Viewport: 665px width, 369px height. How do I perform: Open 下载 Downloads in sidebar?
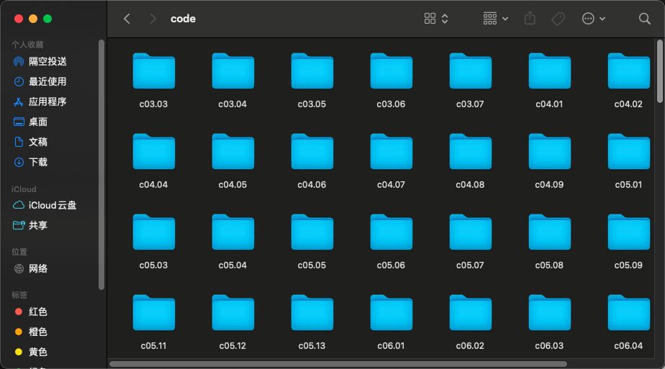click(38, 163)
